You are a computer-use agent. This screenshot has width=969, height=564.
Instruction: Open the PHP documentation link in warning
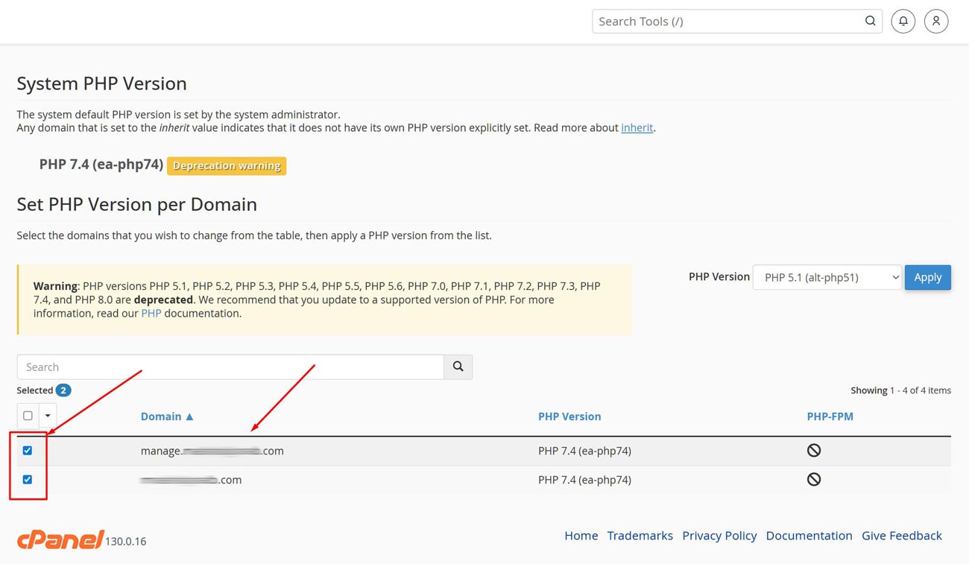tap(151, 313)
